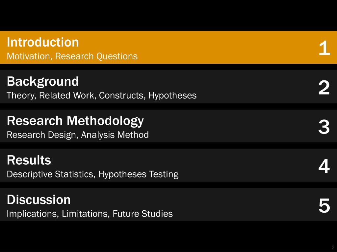The height and width of the screenshot is (252, 337).
Task: Select 'Research Design, Analysis Method' subtitle
Action: (78, 135)
